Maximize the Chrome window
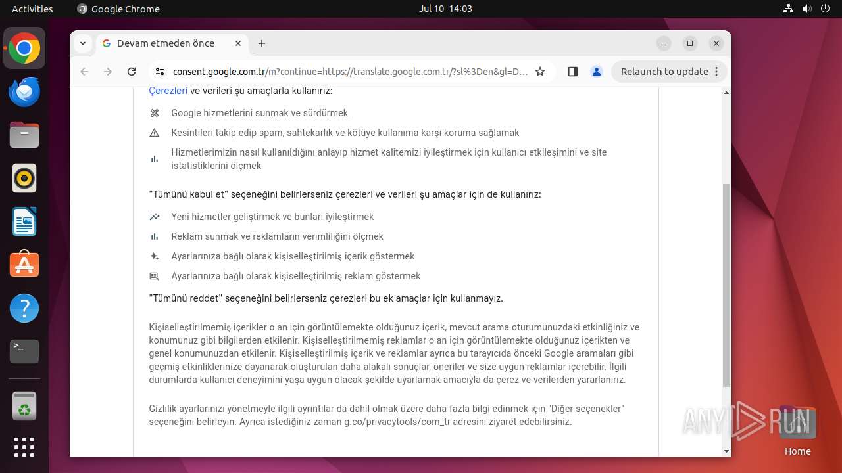The height and width of the screenshot is (473, 842). 690,43
